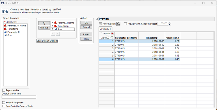Toggle the descending icon on Row sort entry
This screenshot has width=217, height=110.
click(52, 29)
